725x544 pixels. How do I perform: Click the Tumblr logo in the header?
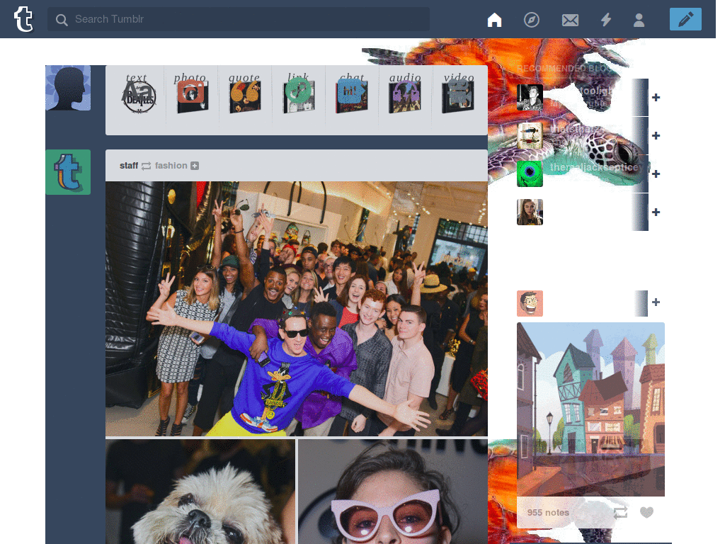[x=23, y=19]
